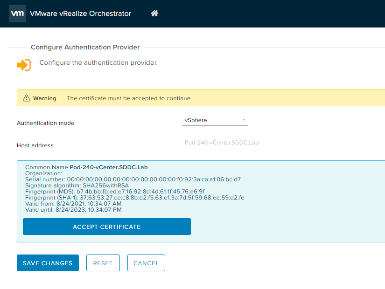Cancel the authentication configuration
Screen dimensions: 385x289
click(x=146, y=263)
